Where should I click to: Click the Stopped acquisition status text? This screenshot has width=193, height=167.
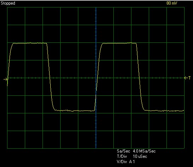[8, 3]
